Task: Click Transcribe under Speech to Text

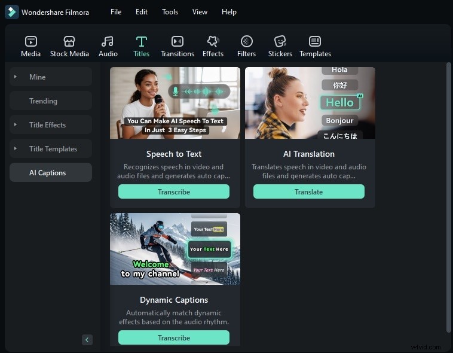Action: pyautogui.click(x=174, y=192)
